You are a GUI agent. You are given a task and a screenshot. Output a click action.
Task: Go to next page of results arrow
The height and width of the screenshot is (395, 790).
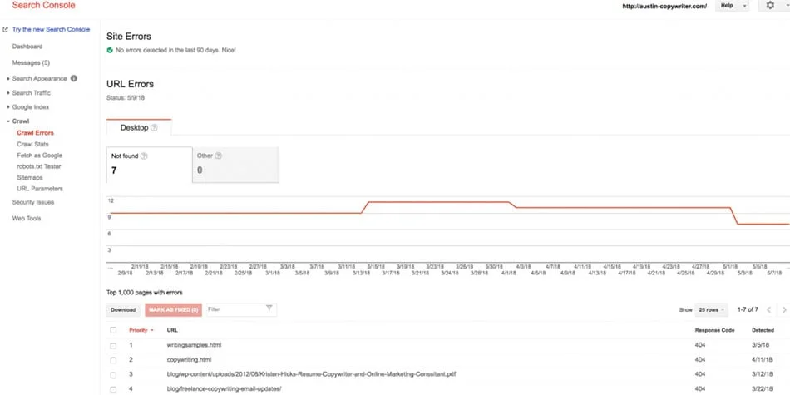tap(784, 309)
